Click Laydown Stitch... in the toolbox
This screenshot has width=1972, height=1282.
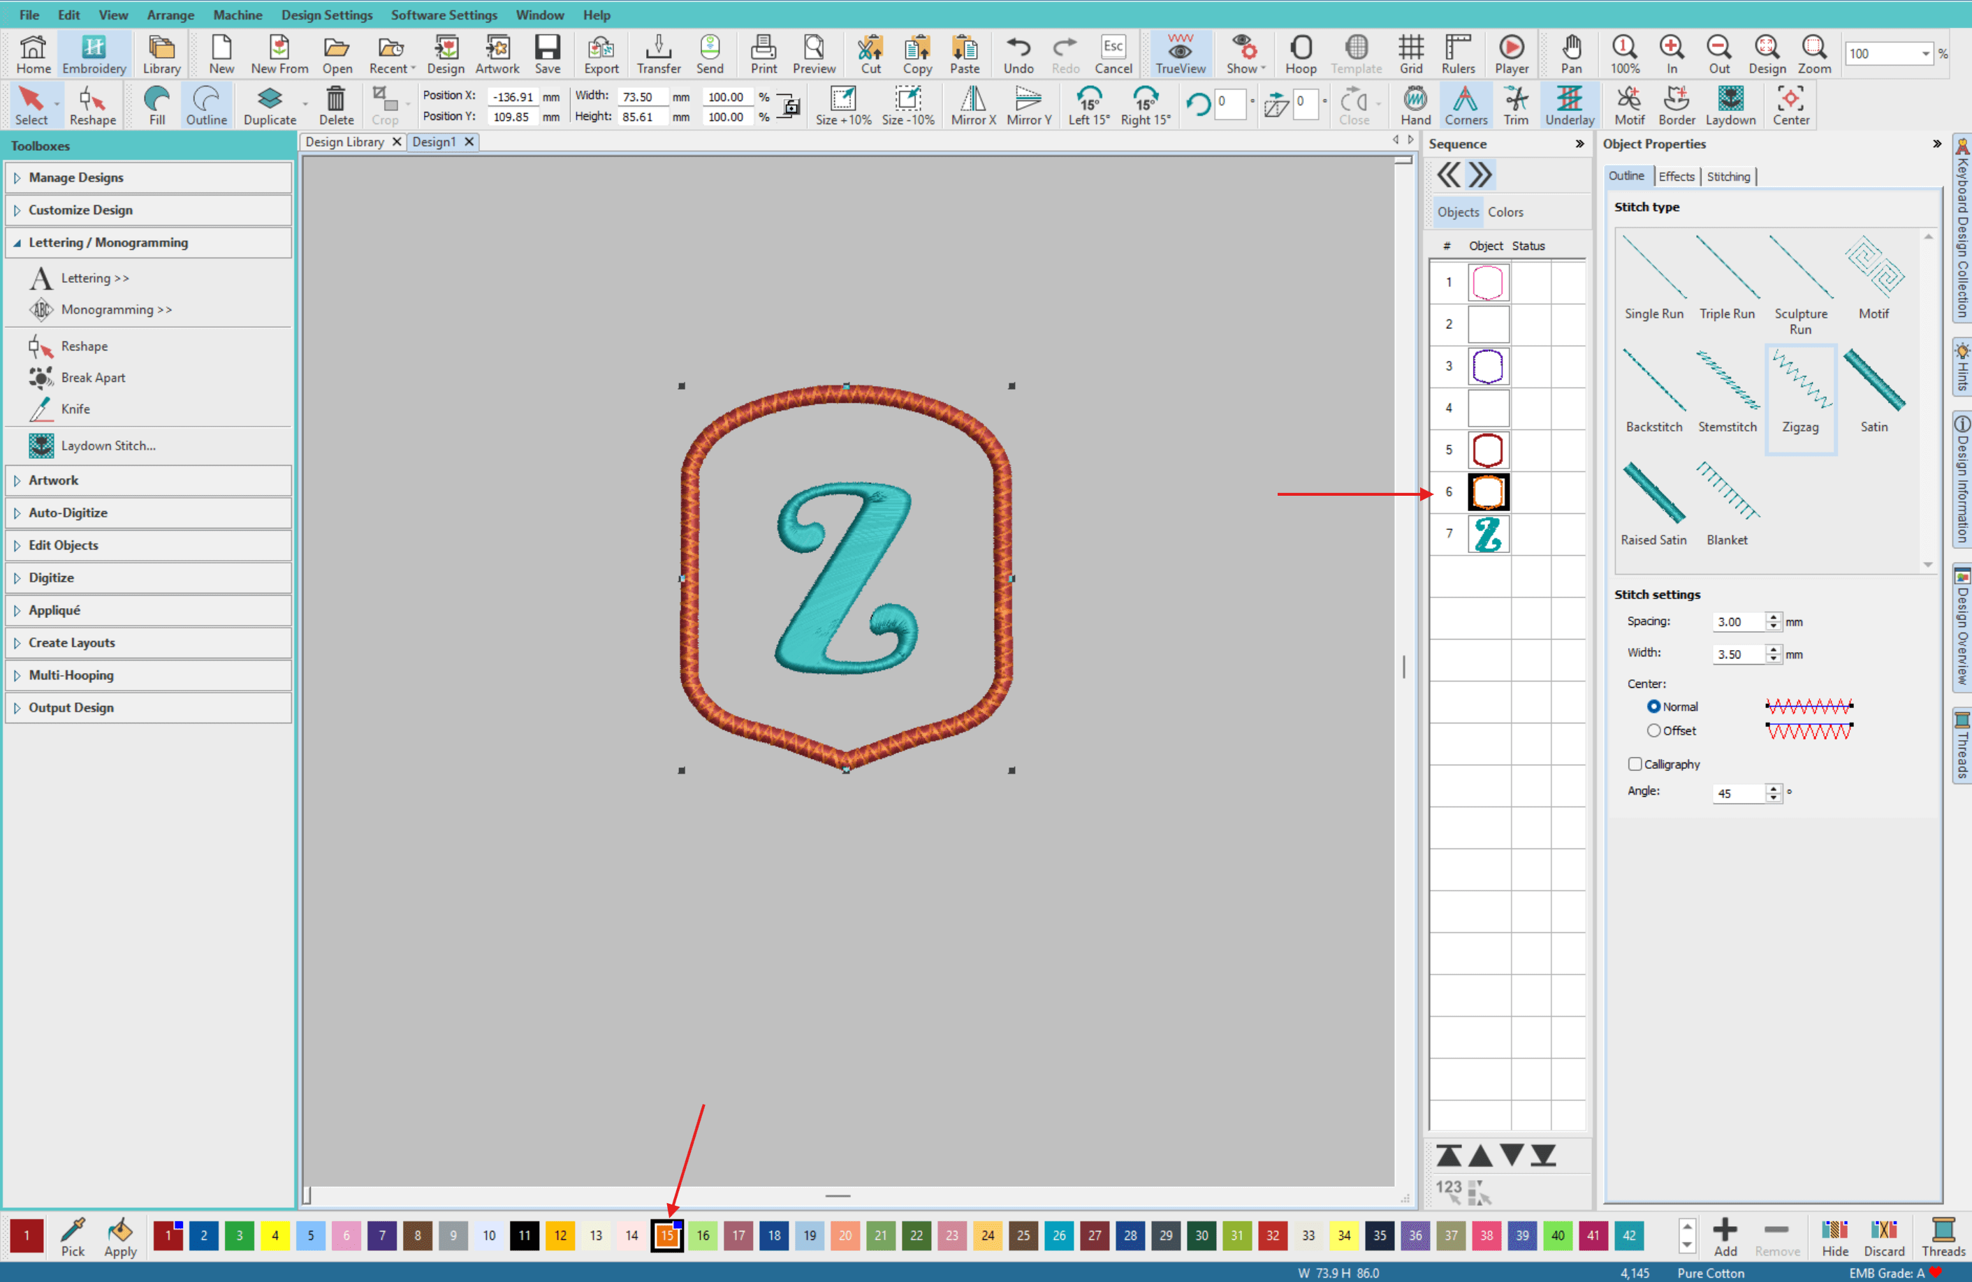pyautogui.click(x=108, y=445)
